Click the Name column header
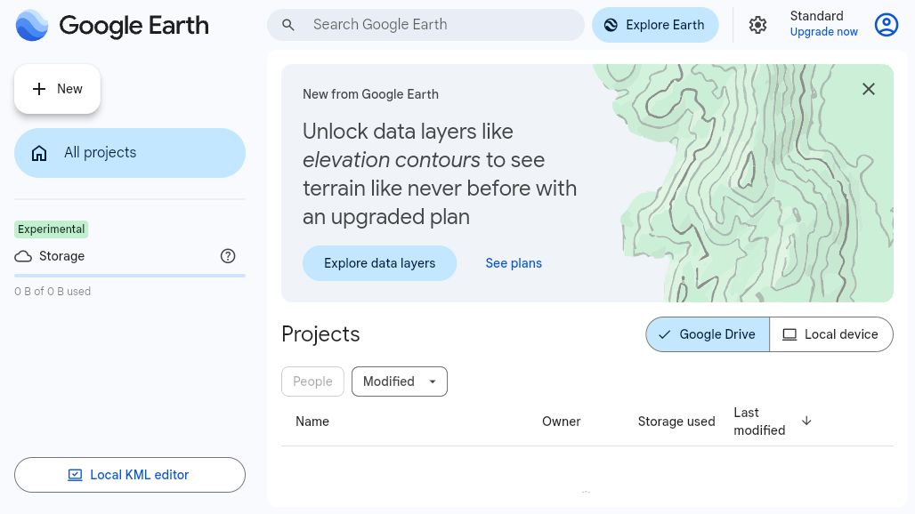This screenshot has width=915, height=514. 312,422
